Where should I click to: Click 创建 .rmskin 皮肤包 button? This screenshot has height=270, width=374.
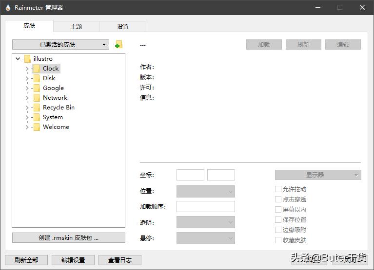(68, 237)
